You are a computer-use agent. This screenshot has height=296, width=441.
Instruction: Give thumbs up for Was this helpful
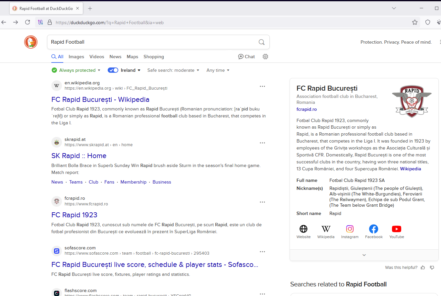point(423,268)
